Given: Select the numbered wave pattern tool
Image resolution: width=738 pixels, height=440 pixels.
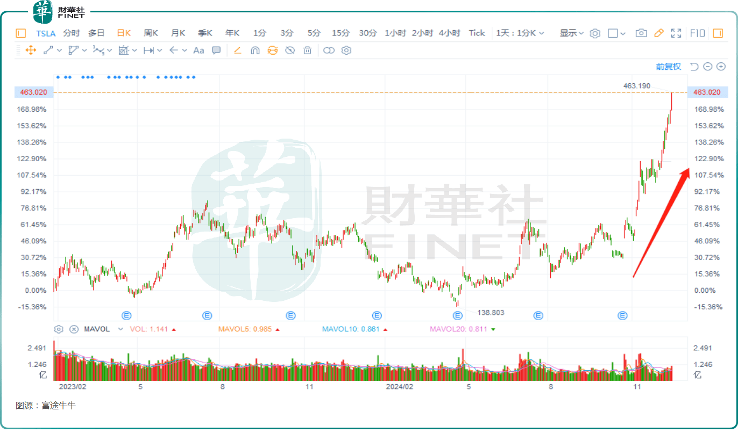Looking at the screenshot, I should tap(98, 51).
